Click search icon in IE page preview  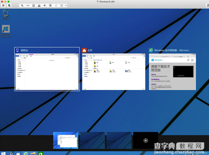(x=188, y=60)
